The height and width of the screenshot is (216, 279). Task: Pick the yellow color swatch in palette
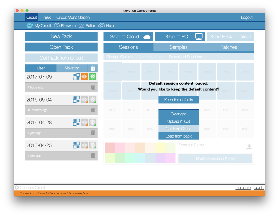[x=160, y=148]
